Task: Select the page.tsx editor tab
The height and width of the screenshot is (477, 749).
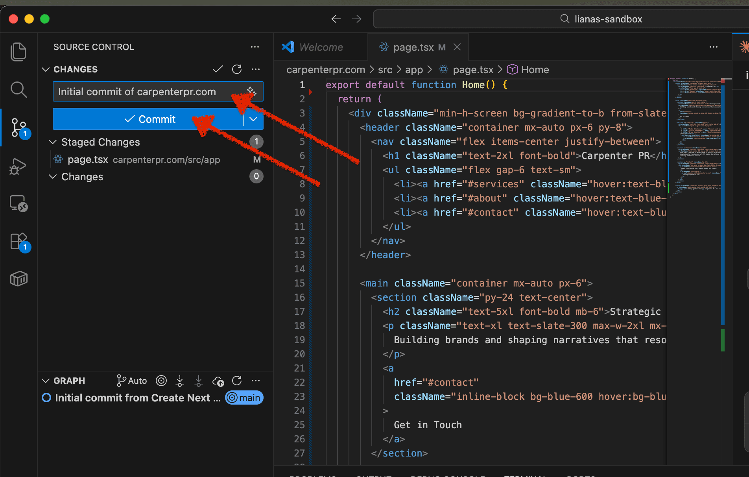Action: coord(412,47)
